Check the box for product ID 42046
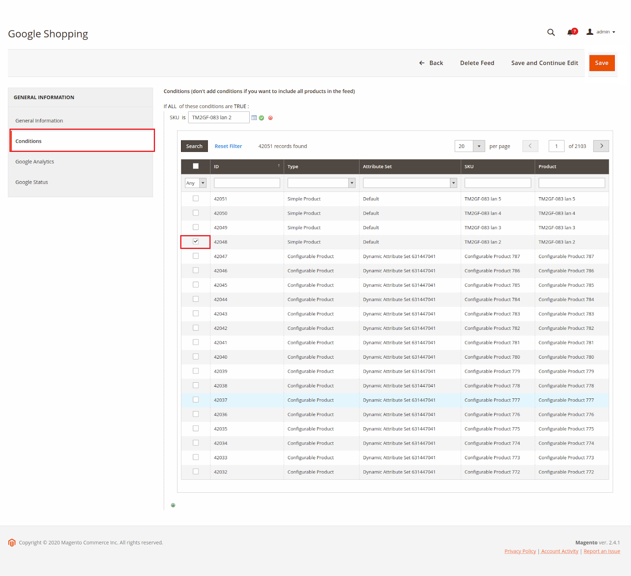This screenshot has width=631, height=576. [196, 270]
